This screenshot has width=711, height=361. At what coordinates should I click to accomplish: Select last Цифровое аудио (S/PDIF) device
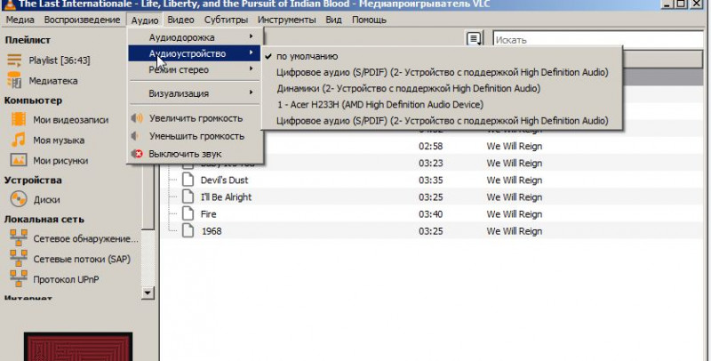point(442,121)
